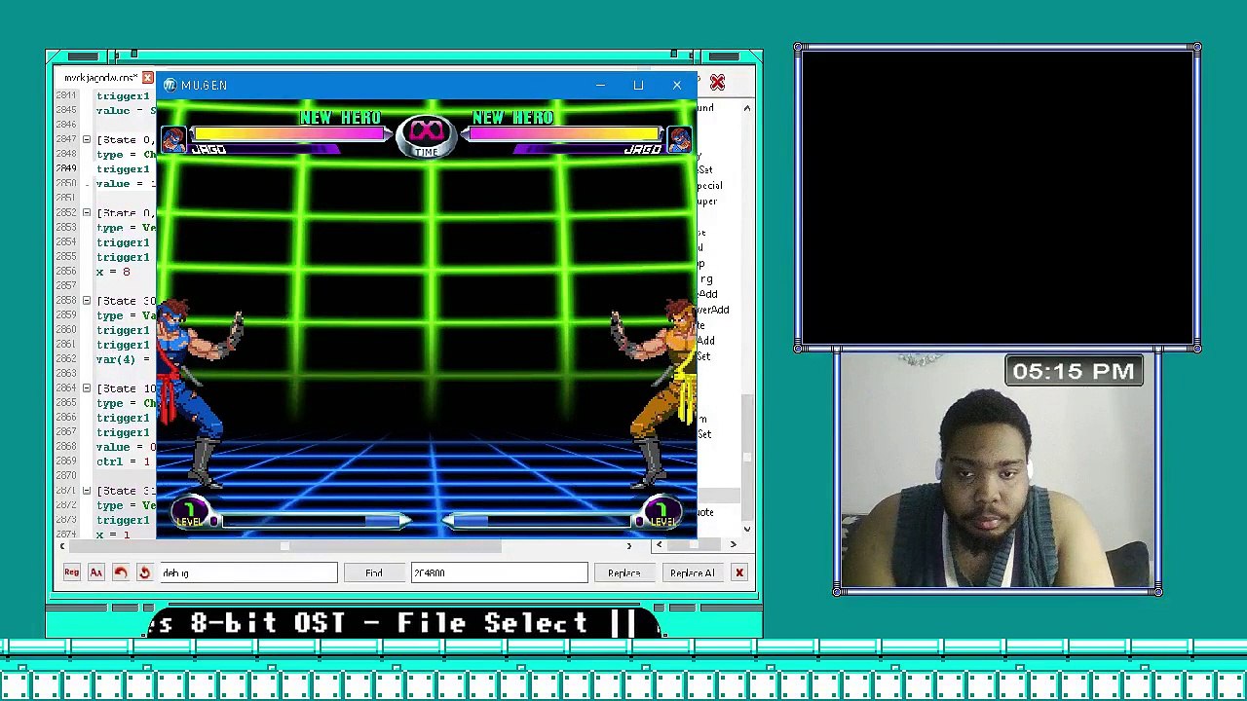Screen dimensions: 1247x701
Task: Click the orange Jago fighter sprite
Action: 655,392
